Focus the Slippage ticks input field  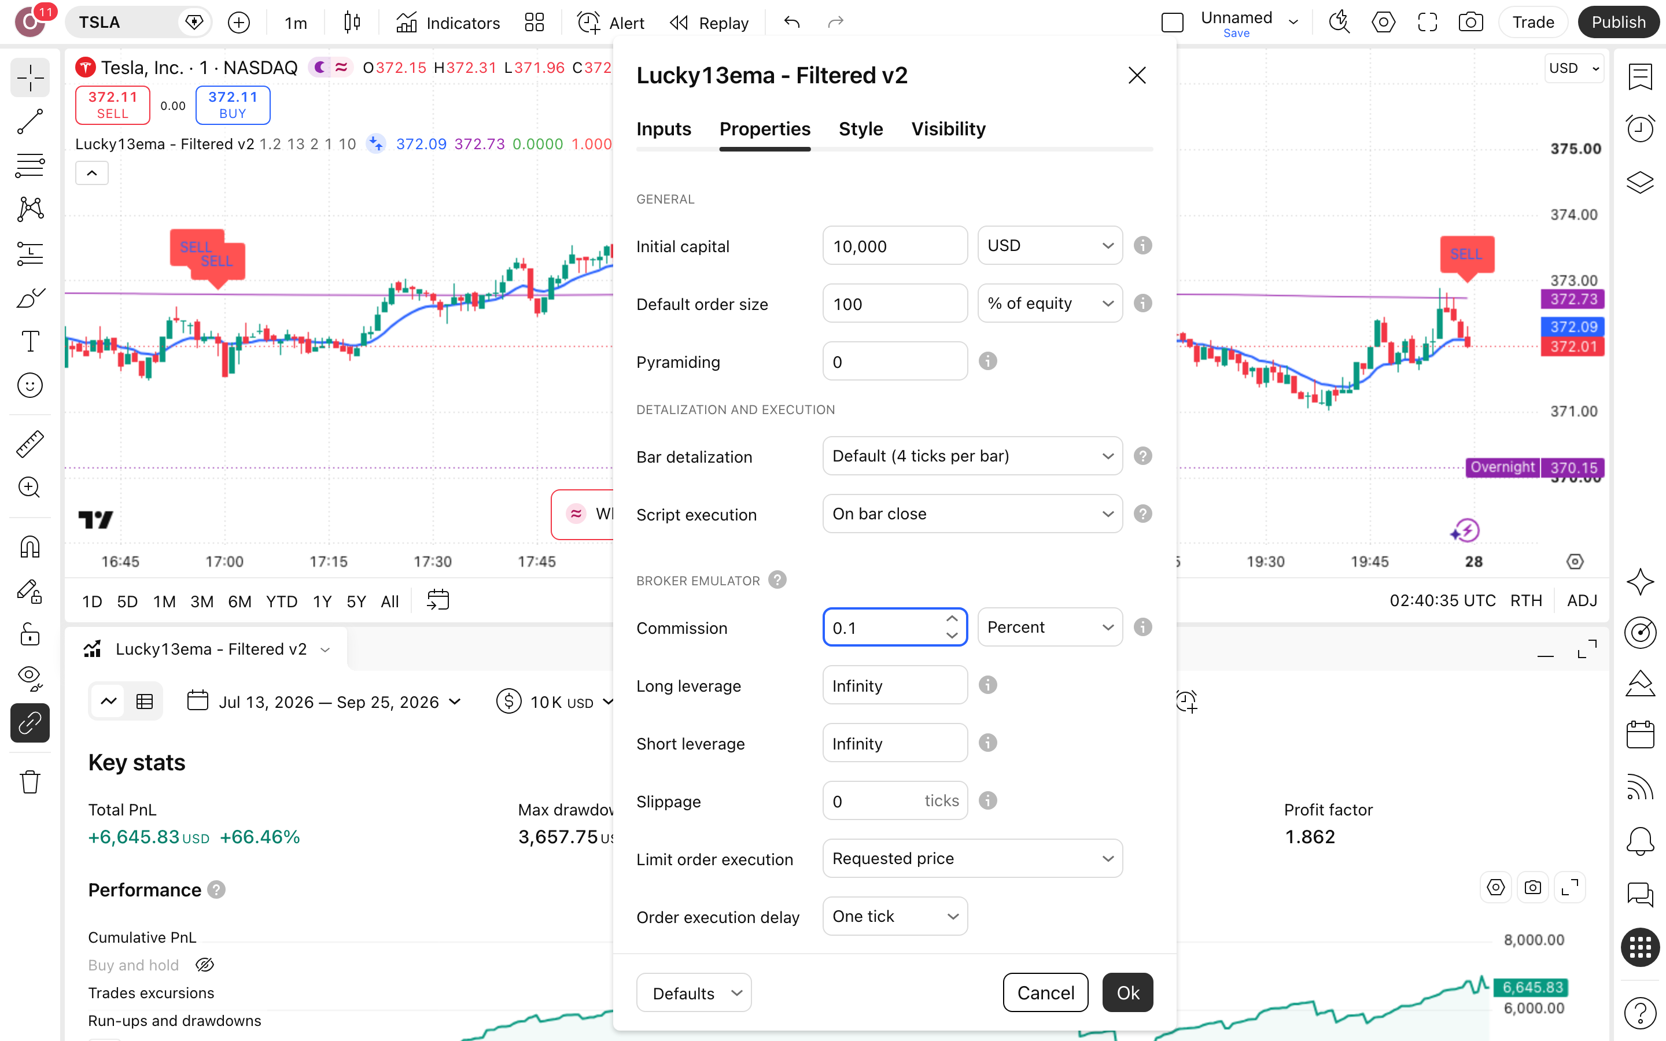894,801
